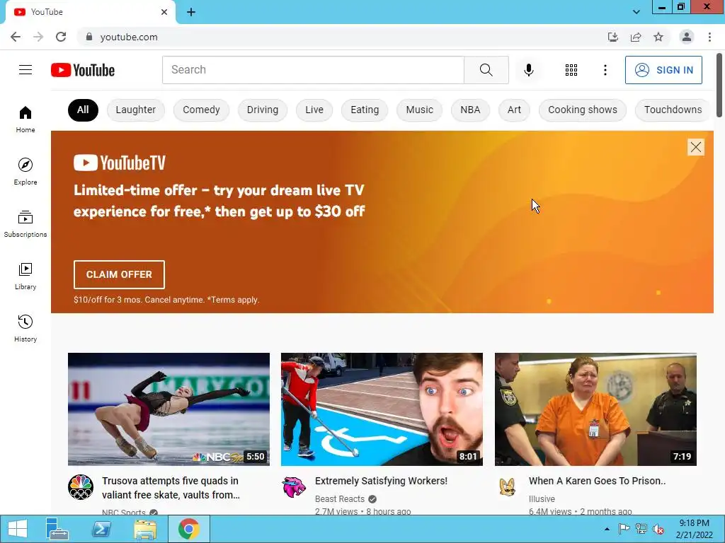Screen dimensions: 725x543
Task: Open the Illusive channel name
Action: coord(542,499)
